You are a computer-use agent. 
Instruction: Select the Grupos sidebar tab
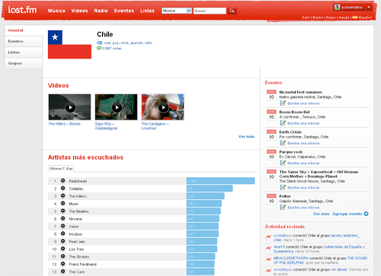24,63
